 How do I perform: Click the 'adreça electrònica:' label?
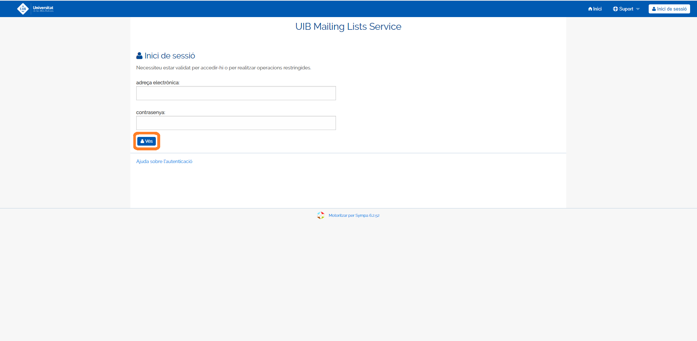tap(158, 83)
